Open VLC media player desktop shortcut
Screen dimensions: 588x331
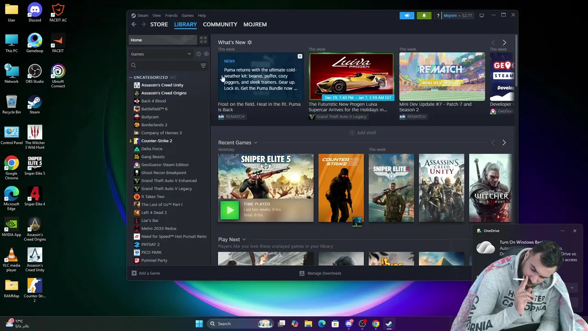click(11, 260)
